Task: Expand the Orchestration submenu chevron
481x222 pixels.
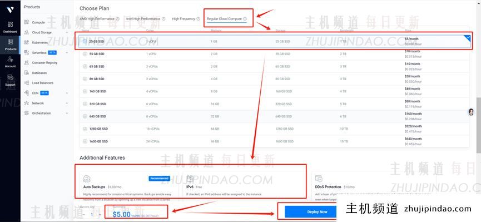Action: [67, 114]
